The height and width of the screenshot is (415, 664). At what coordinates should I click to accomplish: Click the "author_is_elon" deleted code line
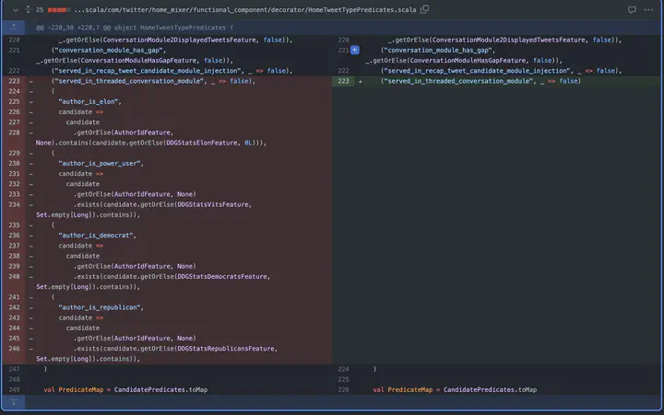91,101
